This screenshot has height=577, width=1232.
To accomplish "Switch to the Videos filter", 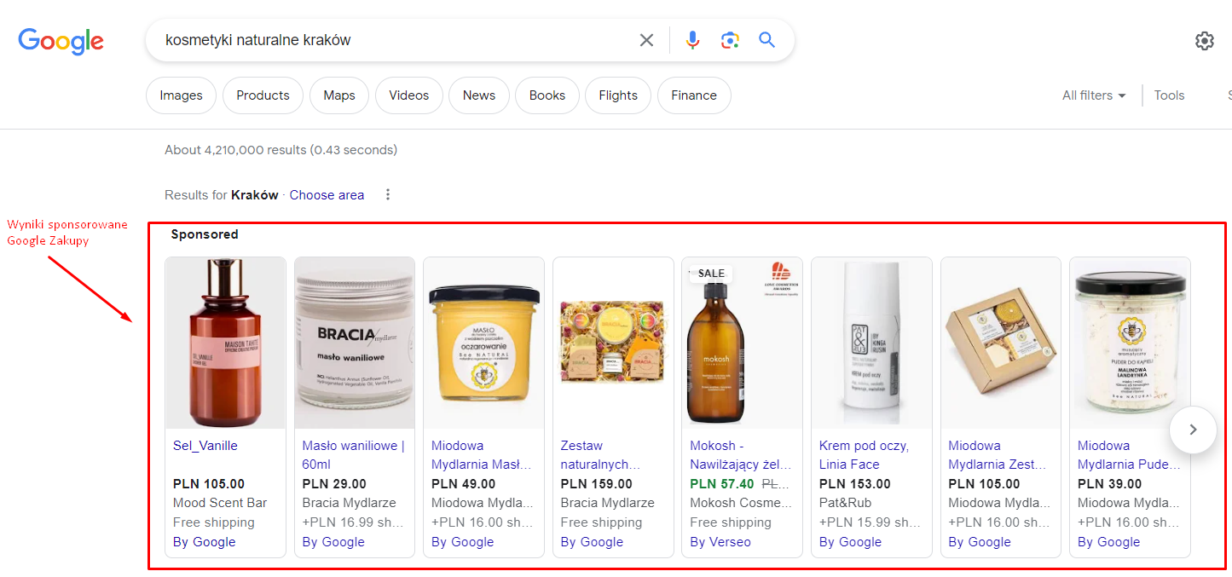I will [409, 95].
